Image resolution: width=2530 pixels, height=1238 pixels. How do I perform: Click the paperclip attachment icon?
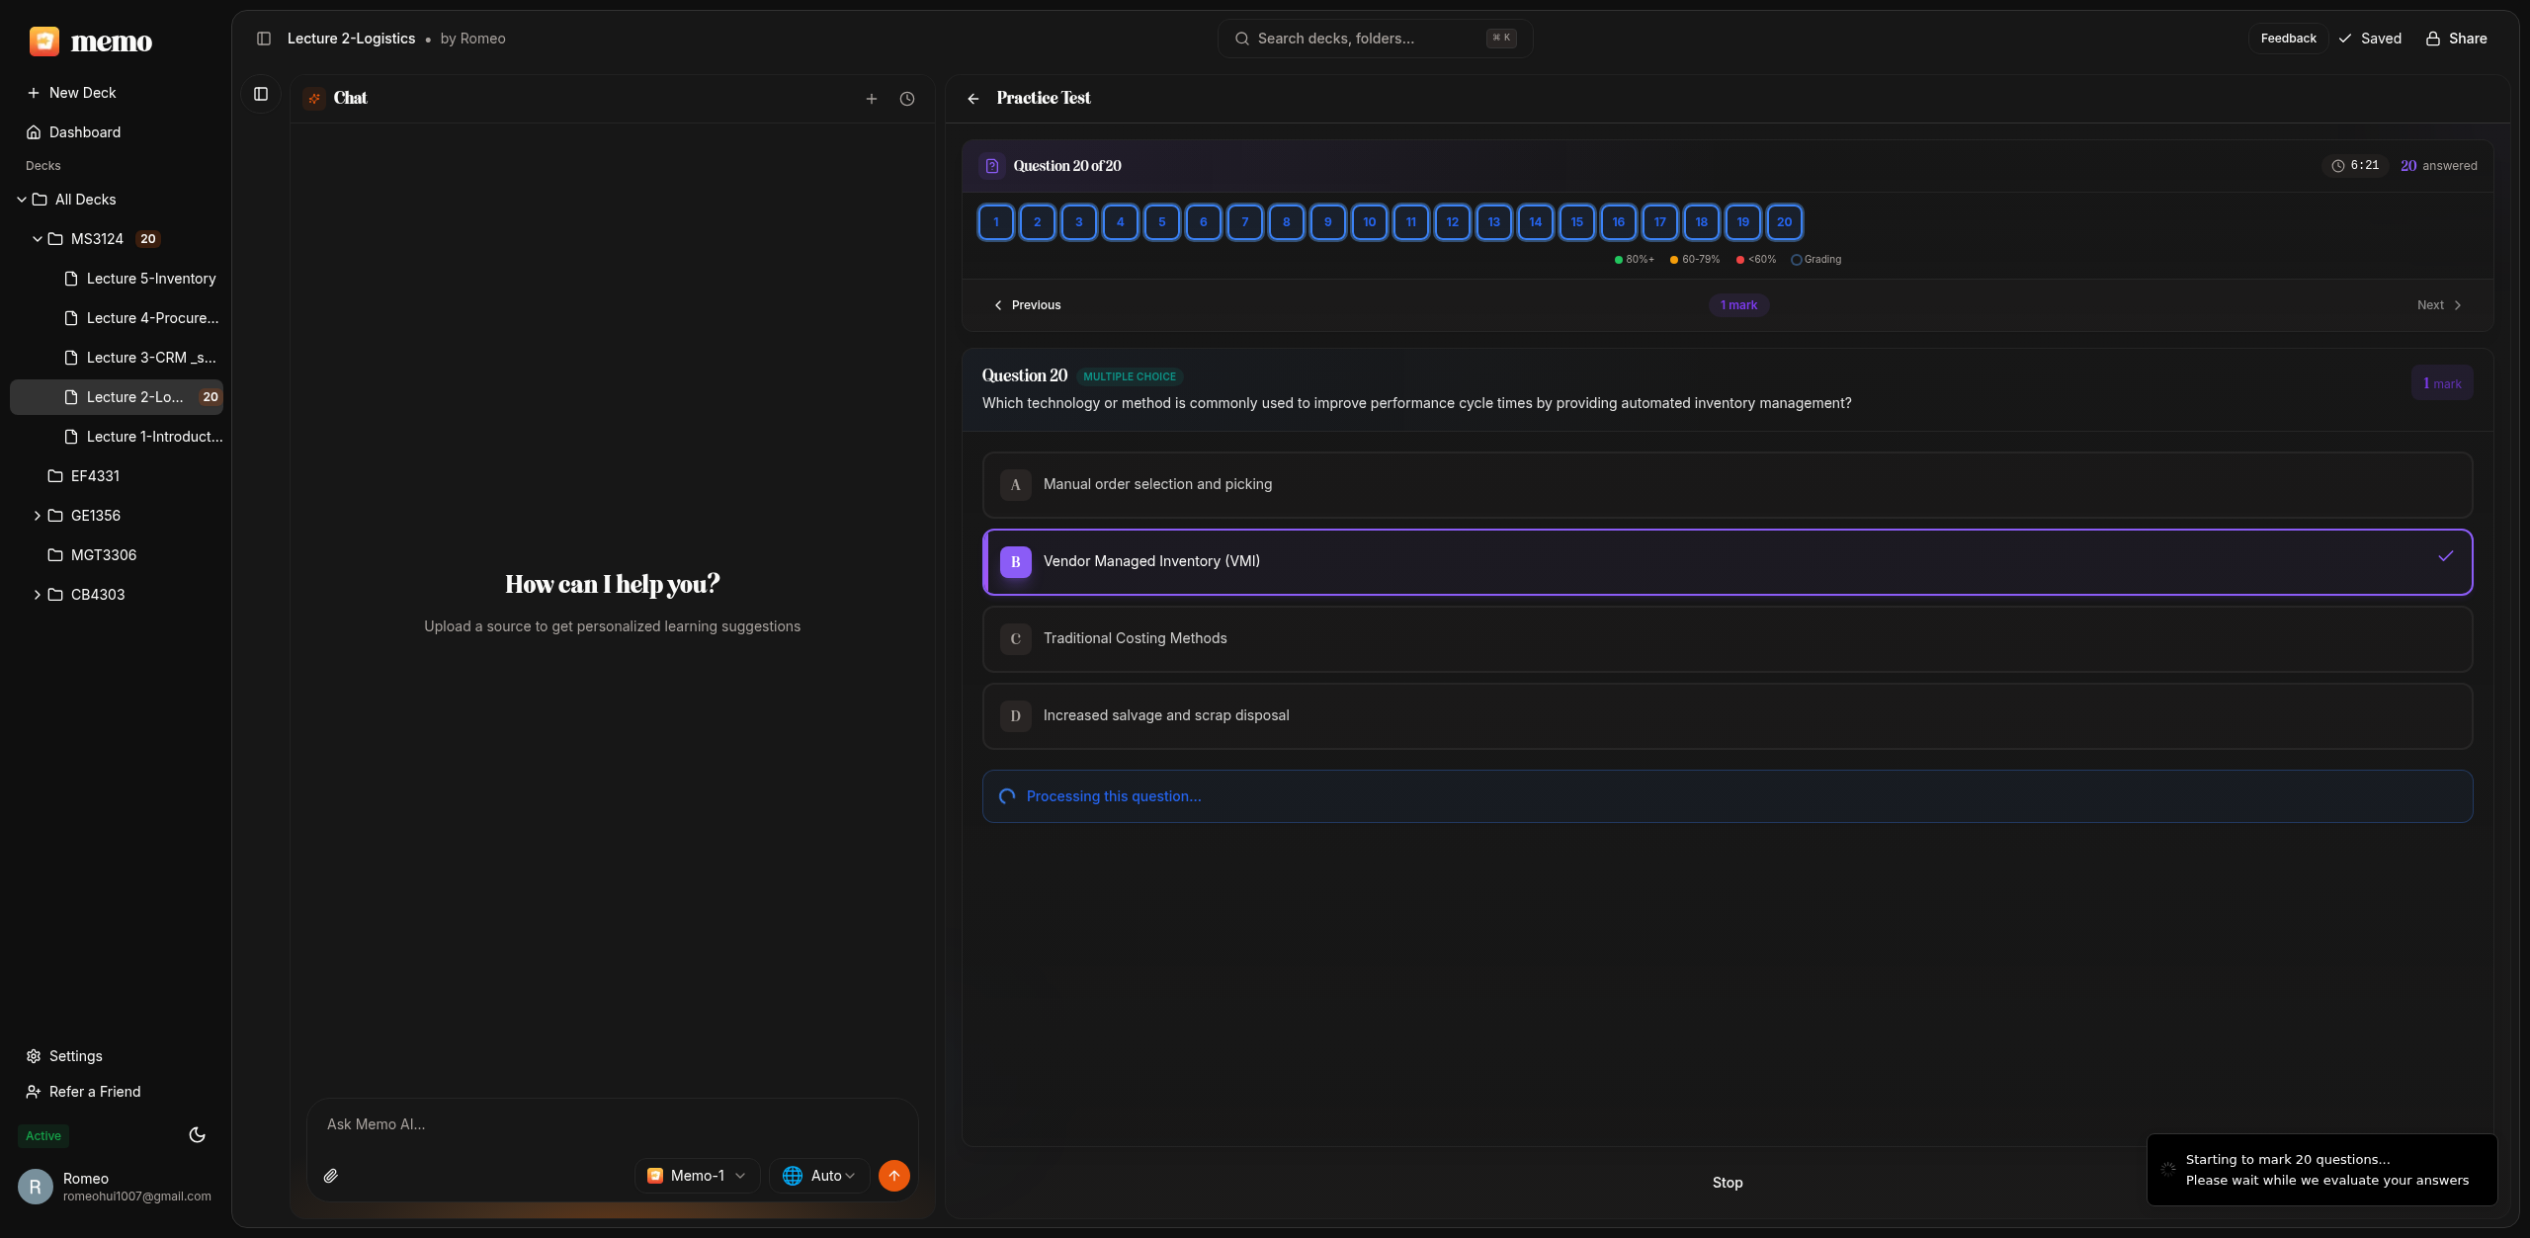pos(331,1176)
